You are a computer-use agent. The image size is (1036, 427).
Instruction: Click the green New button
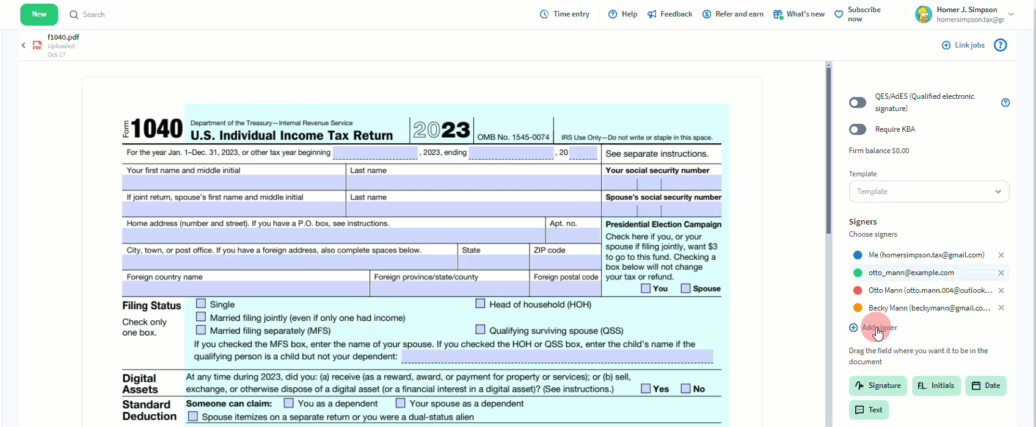click(39, 14)
